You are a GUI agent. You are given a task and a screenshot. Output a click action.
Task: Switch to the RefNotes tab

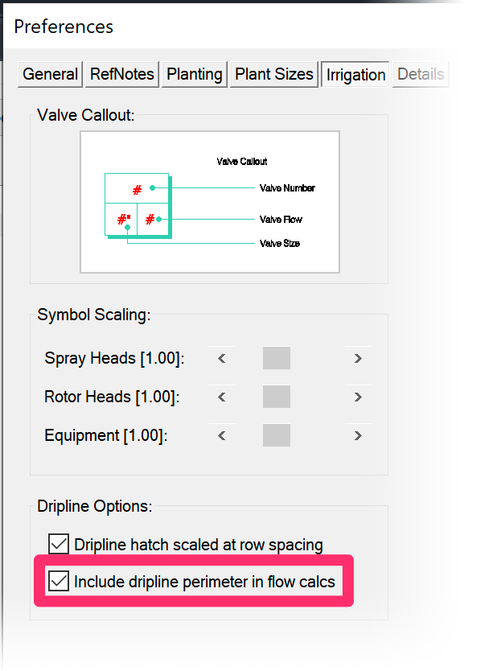[x=122, y=75]
